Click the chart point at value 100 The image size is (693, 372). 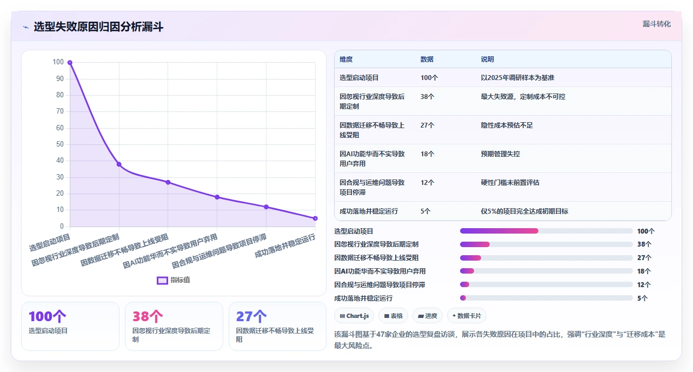click(x=70, y=63)
